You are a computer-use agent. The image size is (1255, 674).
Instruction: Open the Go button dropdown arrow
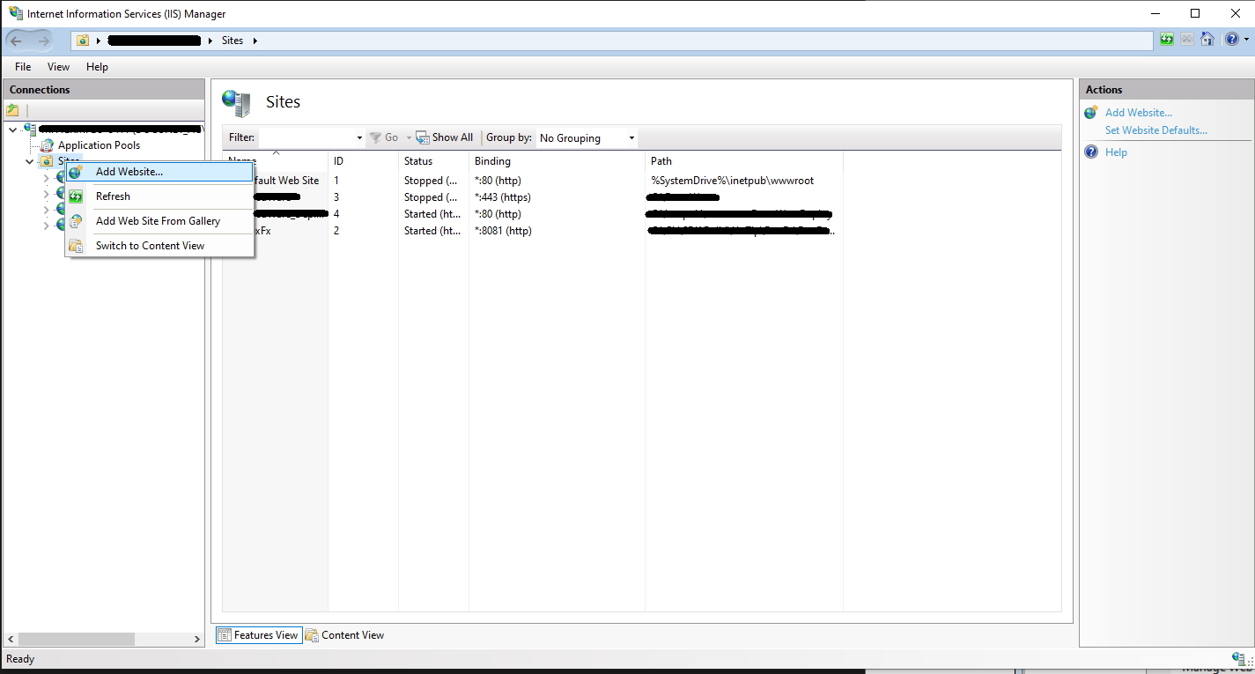click(x=409, y=138)
